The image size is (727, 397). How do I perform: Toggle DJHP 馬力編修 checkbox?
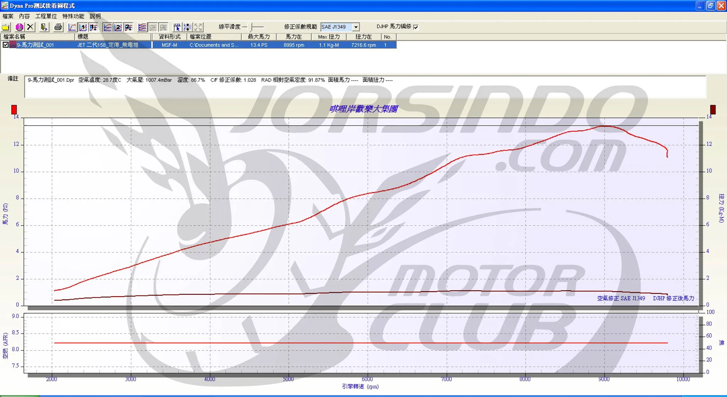pyautogui.click(x=416, y=27)
